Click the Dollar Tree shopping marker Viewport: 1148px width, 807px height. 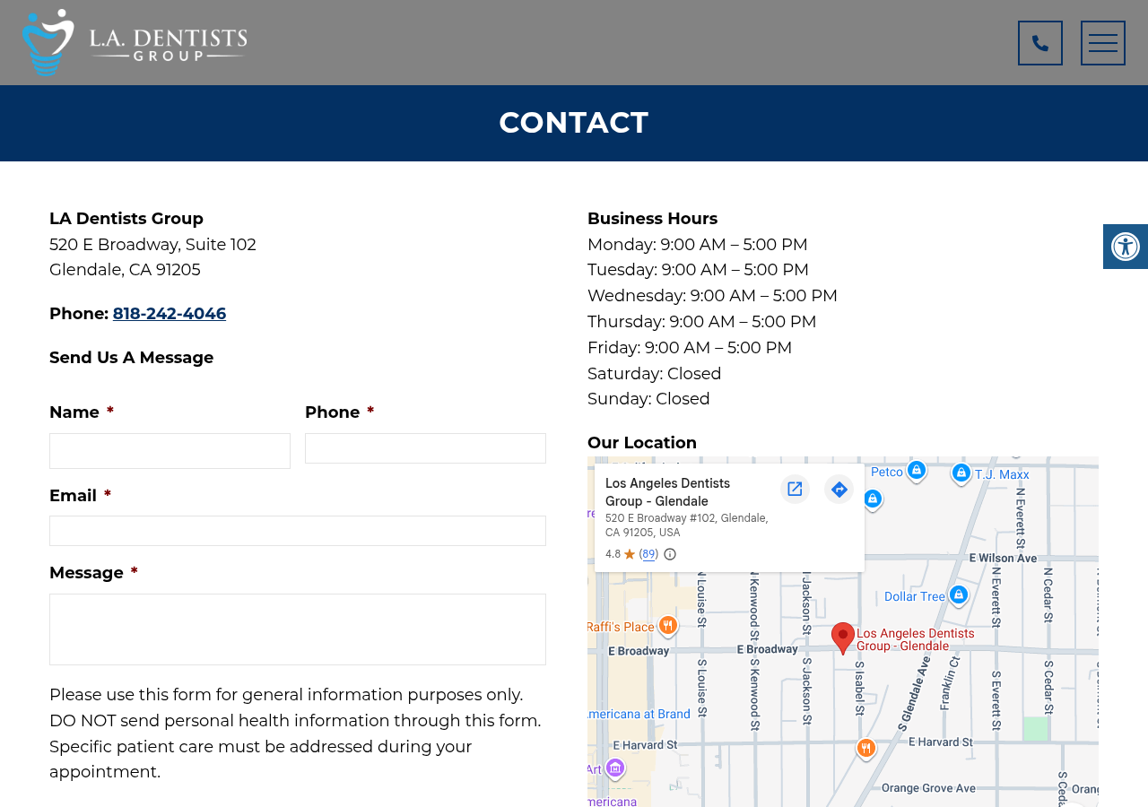point(959,594)
